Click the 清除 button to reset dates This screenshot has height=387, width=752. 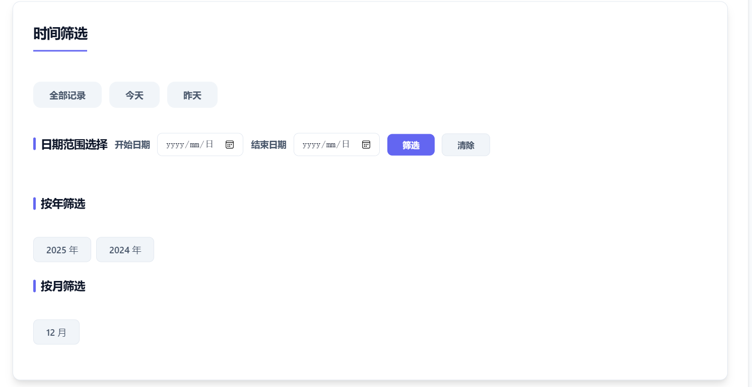[x=465, y=145]
